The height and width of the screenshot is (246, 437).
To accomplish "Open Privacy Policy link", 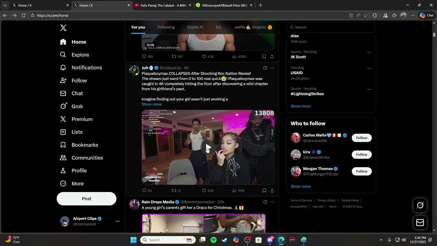I will coord(326,201).
